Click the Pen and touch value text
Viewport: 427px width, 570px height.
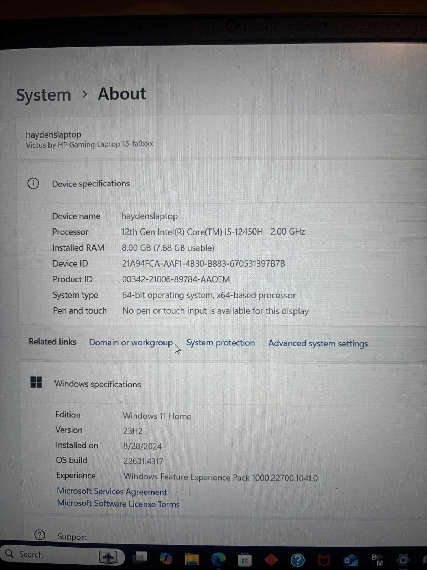tap(215, 311)
